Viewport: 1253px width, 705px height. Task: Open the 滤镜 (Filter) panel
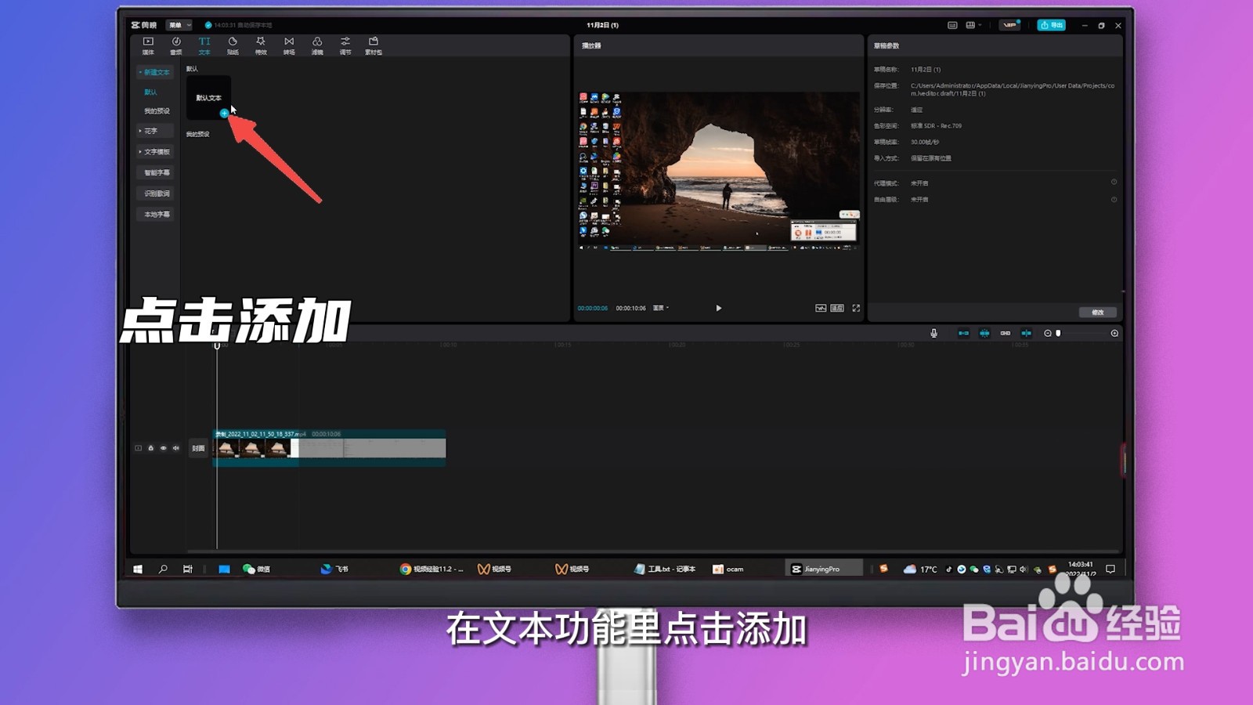pyautogui.click(x=316, y=45)
